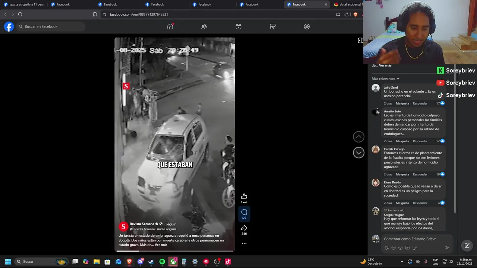The height and width of the screenshot is (268, 477).
Task: Click Responder on Elena Rueda's comment
Action: click(420, 203)
